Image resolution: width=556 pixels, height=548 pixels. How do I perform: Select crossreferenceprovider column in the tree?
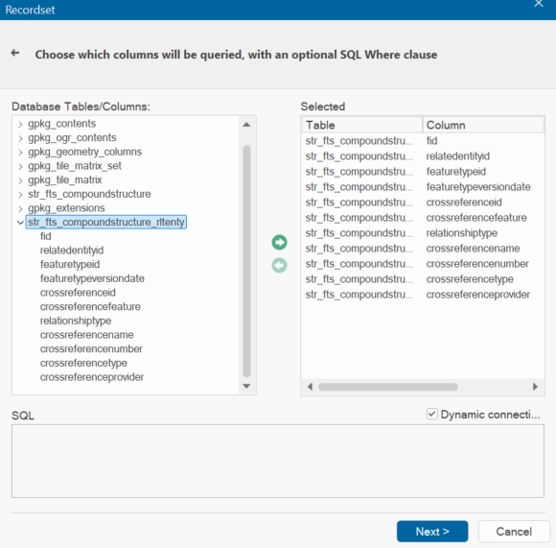click(92, 377)
